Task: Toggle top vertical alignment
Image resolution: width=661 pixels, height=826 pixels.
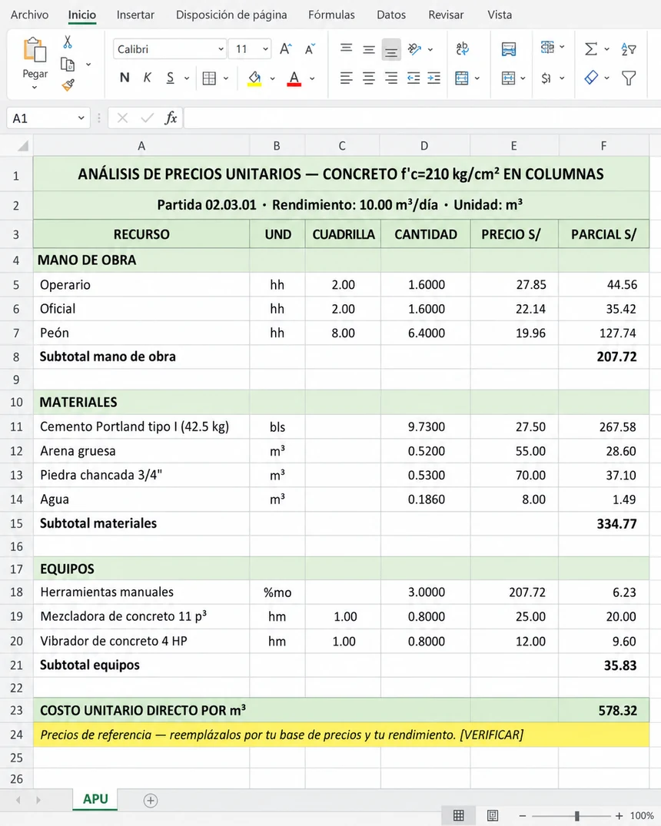Action: tap(347, 48)
